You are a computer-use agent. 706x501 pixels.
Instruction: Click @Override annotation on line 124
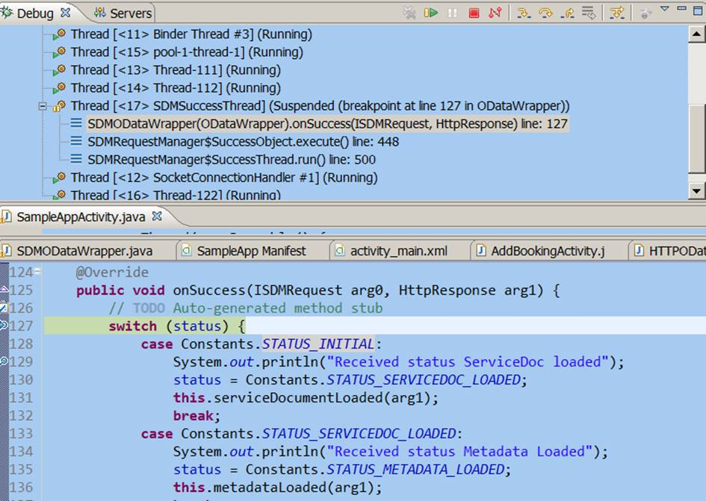coord(112,273)
